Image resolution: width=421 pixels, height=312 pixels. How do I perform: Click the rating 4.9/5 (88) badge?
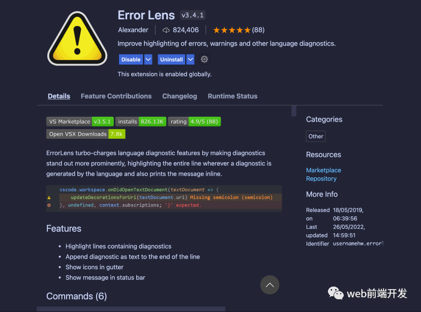[x=194, y=121]
